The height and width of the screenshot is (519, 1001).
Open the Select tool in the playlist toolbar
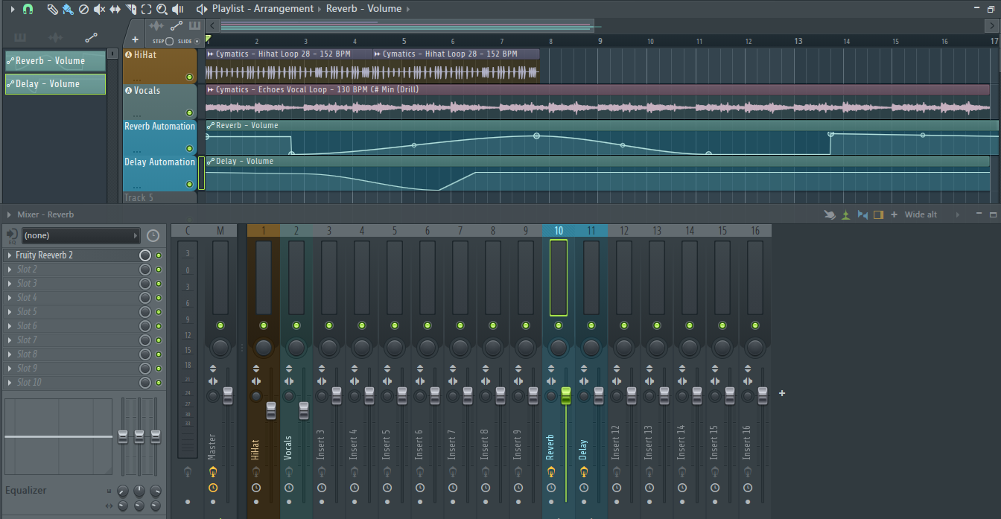tap(147, 9)
